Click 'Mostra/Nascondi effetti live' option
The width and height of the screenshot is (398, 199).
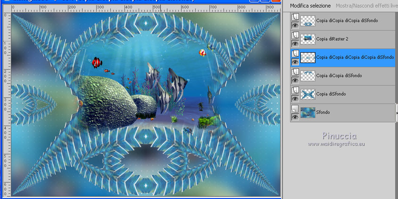point(367,6)
